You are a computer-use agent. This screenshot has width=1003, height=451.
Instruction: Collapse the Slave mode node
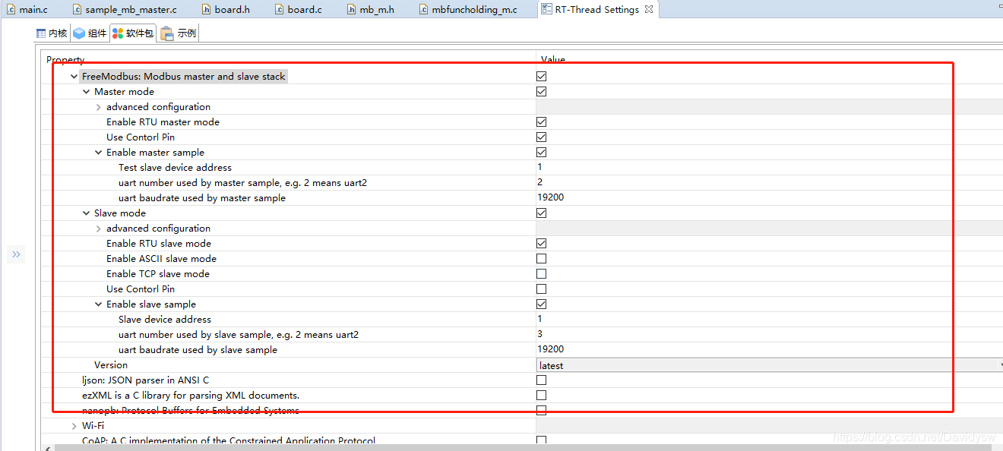(87, 213)
